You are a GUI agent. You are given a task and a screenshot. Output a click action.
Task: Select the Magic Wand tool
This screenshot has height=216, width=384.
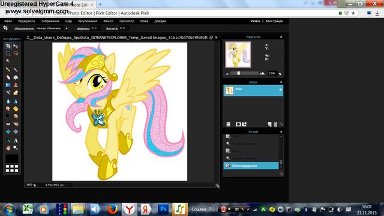coord(8,61)
